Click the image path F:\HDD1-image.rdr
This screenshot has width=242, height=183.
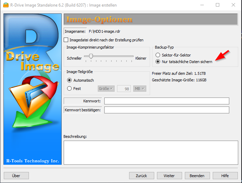[105, 31]
